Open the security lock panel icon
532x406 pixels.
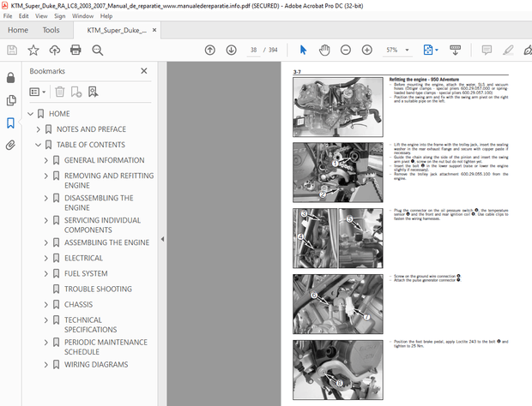[10, 78]
